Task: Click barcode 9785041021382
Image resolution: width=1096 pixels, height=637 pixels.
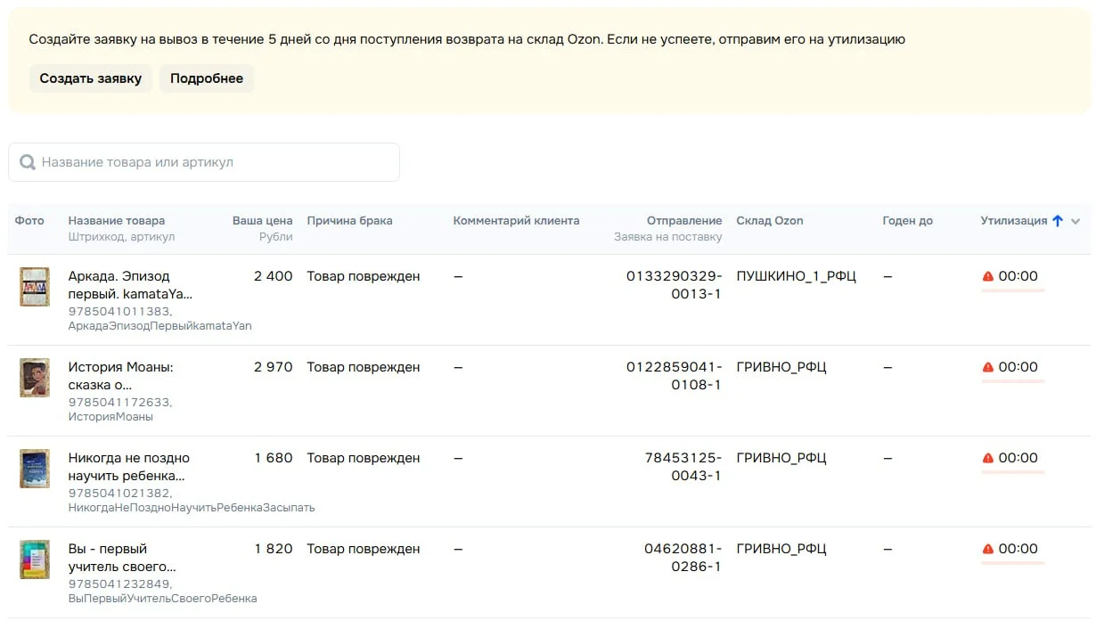Action: click(120, 493)
